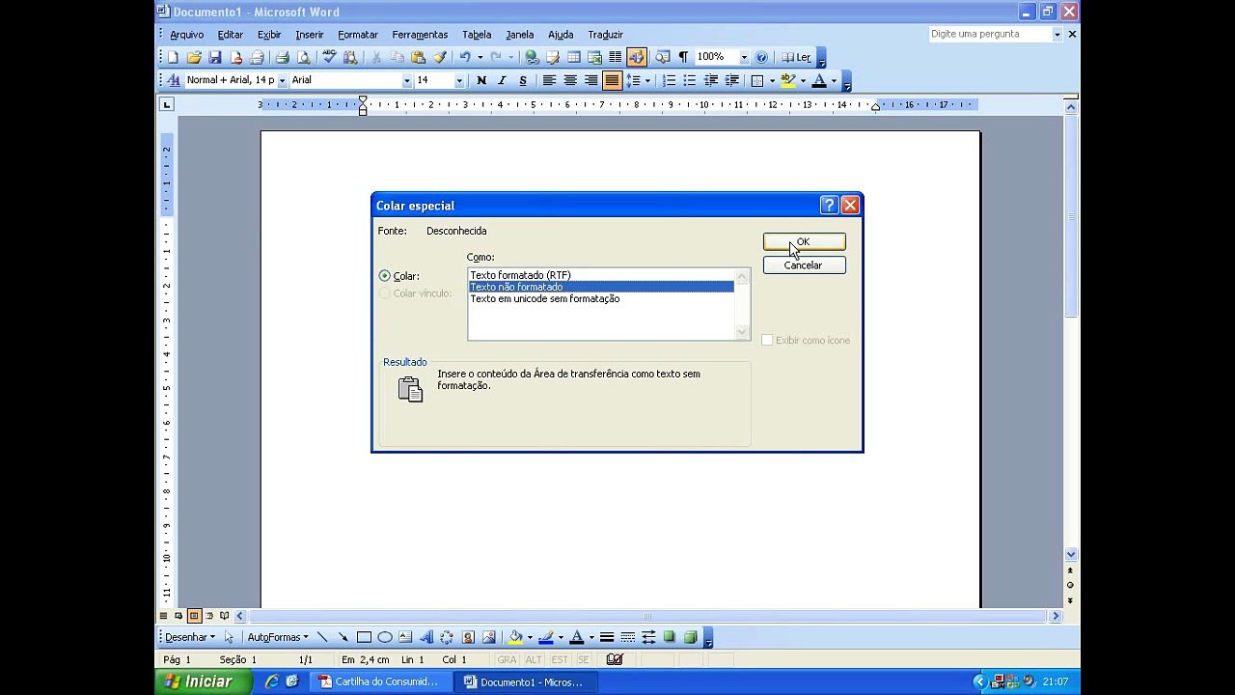Click the Columns icon
1235x695 pixels.
coord(616,58)
